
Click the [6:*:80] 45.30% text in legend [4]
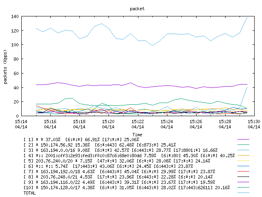coord(179,156)
